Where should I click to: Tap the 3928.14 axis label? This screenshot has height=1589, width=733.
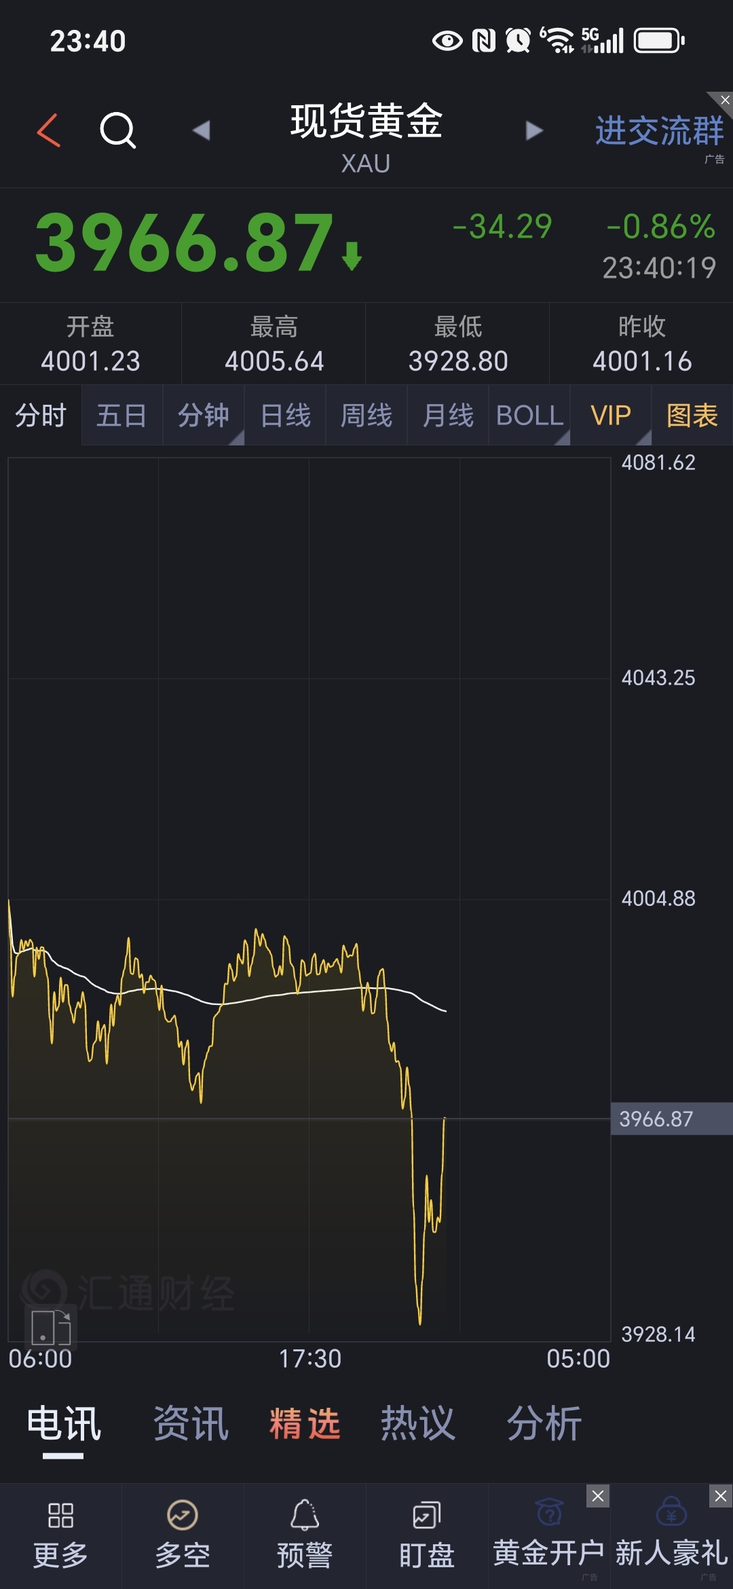coord(658,1334)
